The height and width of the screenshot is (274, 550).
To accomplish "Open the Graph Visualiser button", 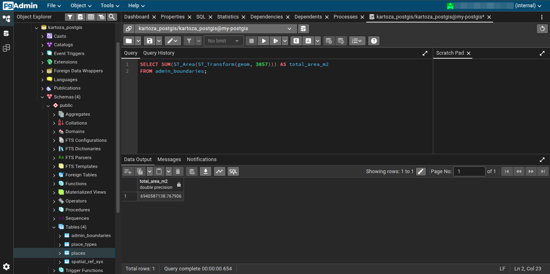I will 219,172.
